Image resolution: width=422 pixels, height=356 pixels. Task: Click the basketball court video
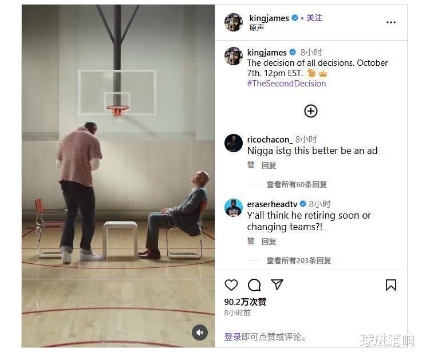[118, 176]
